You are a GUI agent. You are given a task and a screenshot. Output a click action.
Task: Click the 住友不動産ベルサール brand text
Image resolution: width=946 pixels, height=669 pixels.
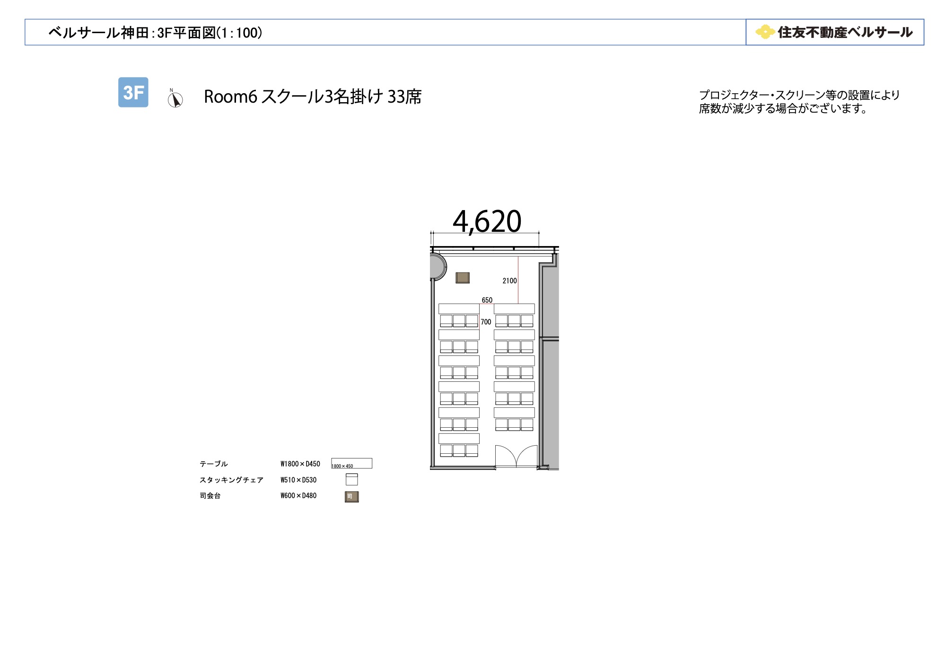click(x=845, y=32)
